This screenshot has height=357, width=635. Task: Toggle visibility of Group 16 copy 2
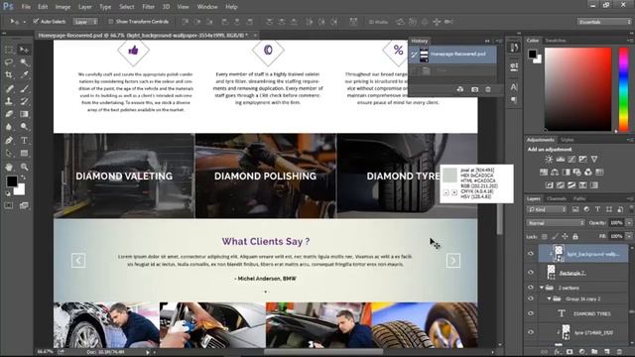pos(531,298)
